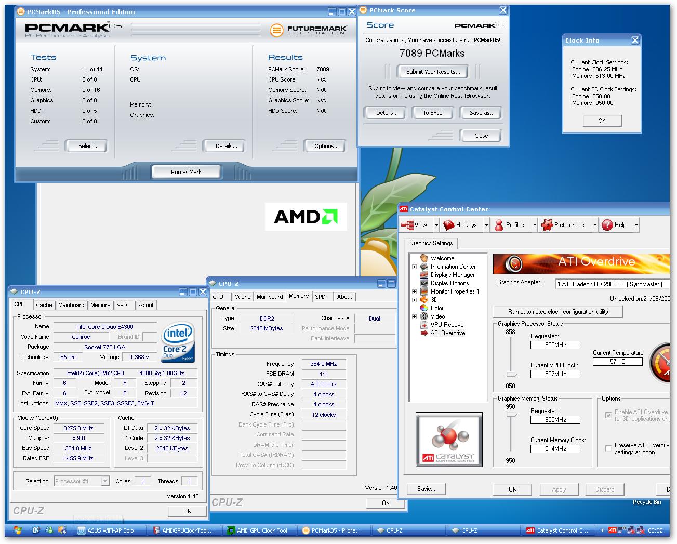Open the Hotkeys dropdown arrow

click(486, 225)
